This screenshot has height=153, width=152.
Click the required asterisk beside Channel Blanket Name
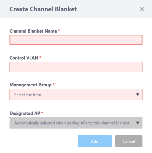(59, 30)
